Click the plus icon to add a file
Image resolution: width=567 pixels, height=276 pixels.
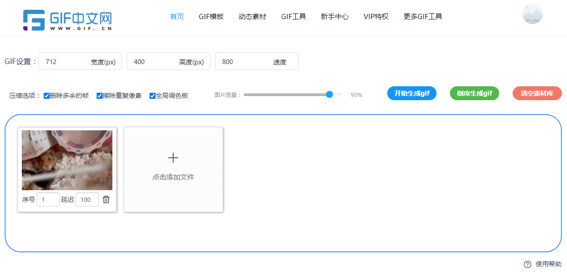pos(173,158)
